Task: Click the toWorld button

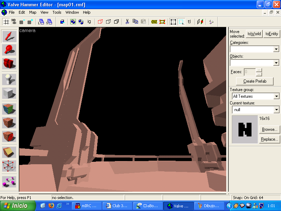Action: pos(254,34)
